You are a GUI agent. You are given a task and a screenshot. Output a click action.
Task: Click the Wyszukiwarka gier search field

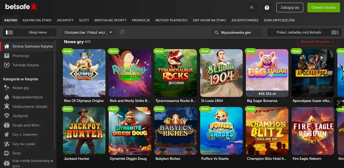pyautogui.click(x=237, y=32)
